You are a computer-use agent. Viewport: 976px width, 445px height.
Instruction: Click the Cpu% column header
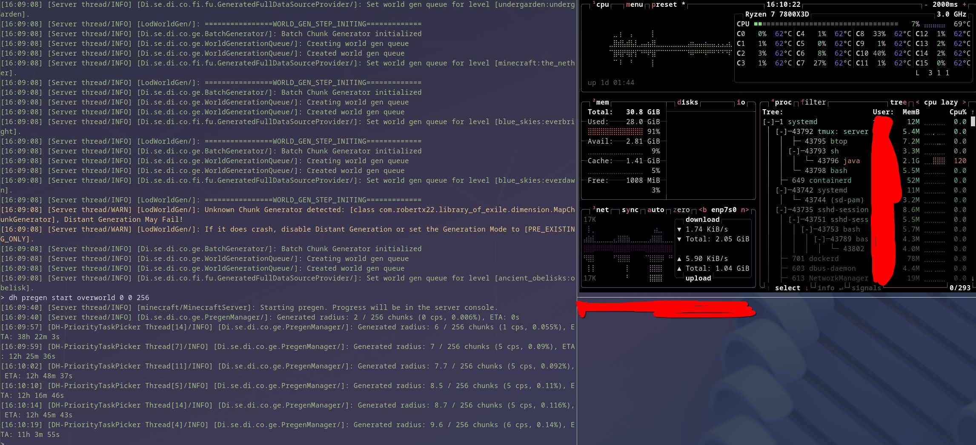(x=958, y=112)
